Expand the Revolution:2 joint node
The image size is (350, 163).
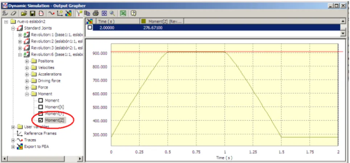pos(20,42)
